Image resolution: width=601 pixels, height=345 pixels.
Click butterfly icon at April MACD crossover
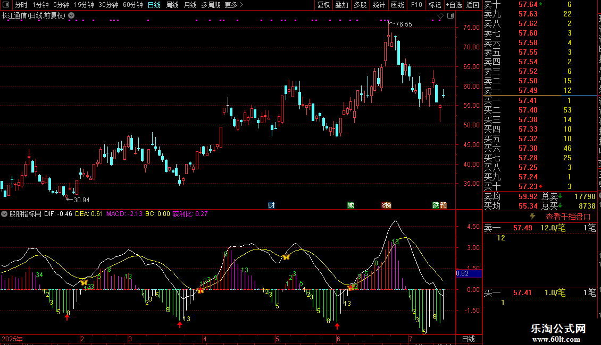(x=200, y=291)
